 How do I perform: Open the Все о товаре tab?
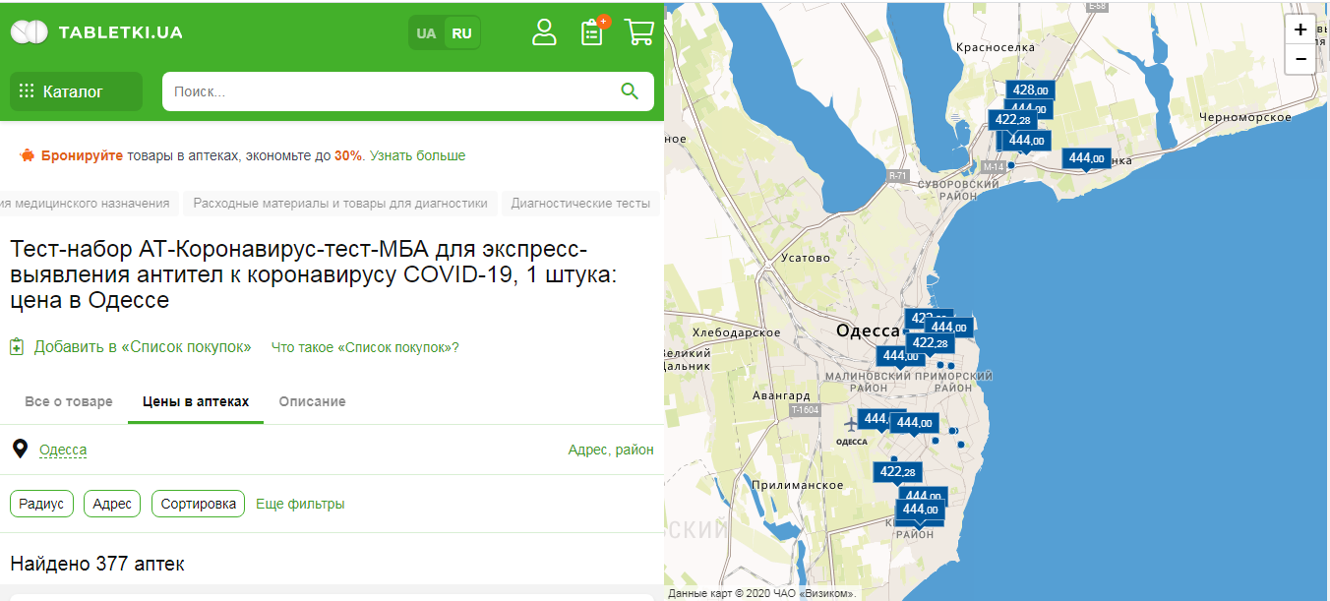click(x=67, y=401)
